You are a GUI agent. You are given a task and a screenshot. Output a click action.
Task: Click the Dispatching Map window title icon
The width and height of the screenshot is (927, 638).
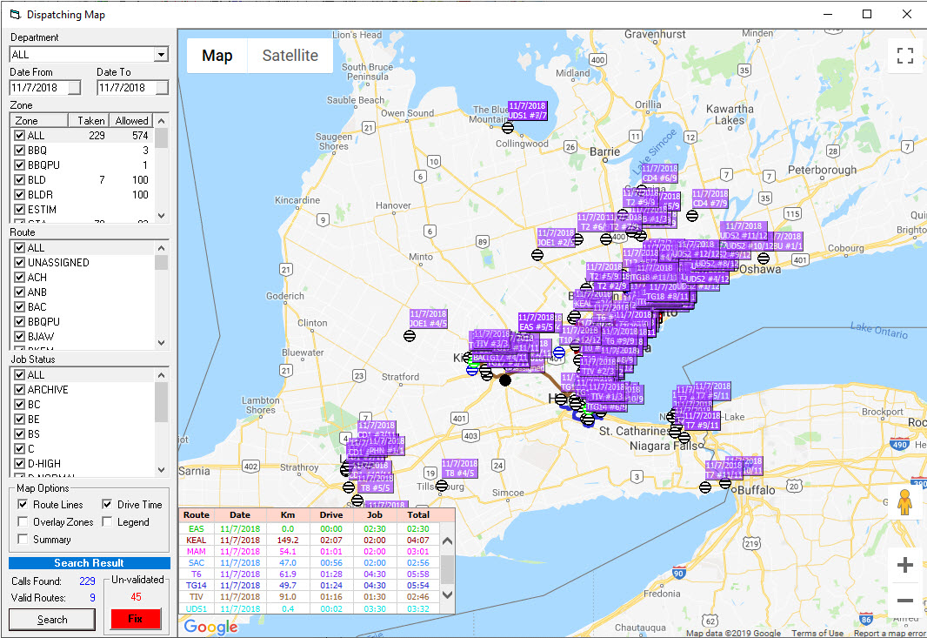(x=16, y=14)
